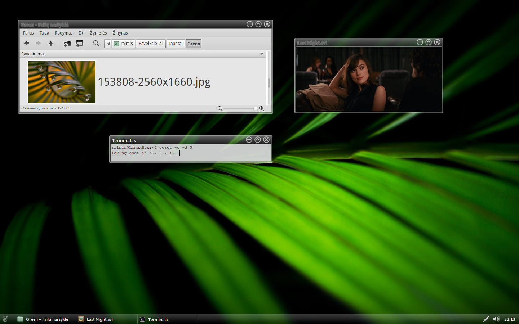Click the Last Night.avi video area
The image size is (519, 324).
click(369, 79)
